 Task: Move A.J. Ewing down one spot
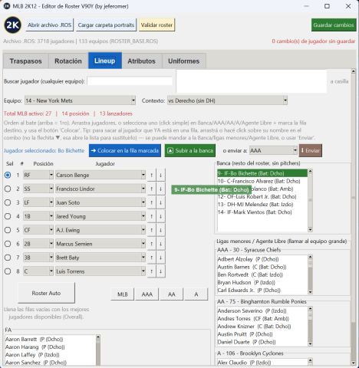(160, 230)
